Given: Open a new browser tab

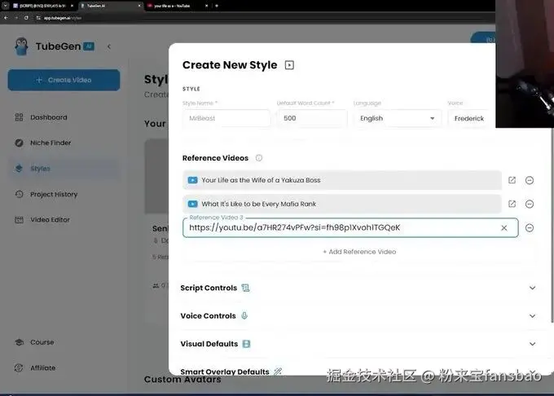Looking at the screenshot, I should [217, 6].
